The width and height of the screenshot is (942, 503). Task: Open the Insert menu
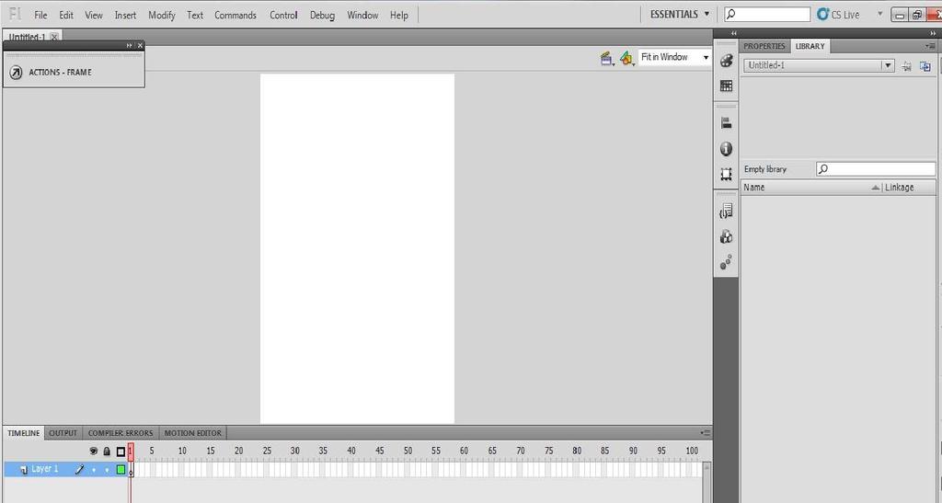[x=125, y=15]
